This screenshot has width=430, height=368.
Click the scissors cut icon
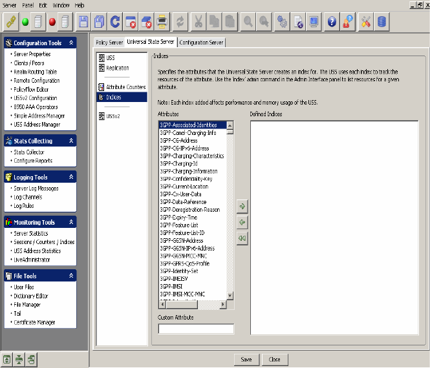pos(199,21)
